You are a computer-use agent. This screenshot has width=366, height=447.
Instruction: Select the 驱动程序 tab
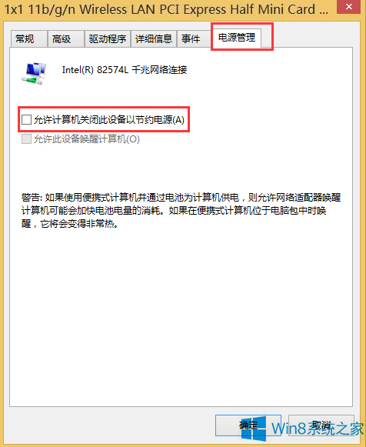tap(108, 39)
